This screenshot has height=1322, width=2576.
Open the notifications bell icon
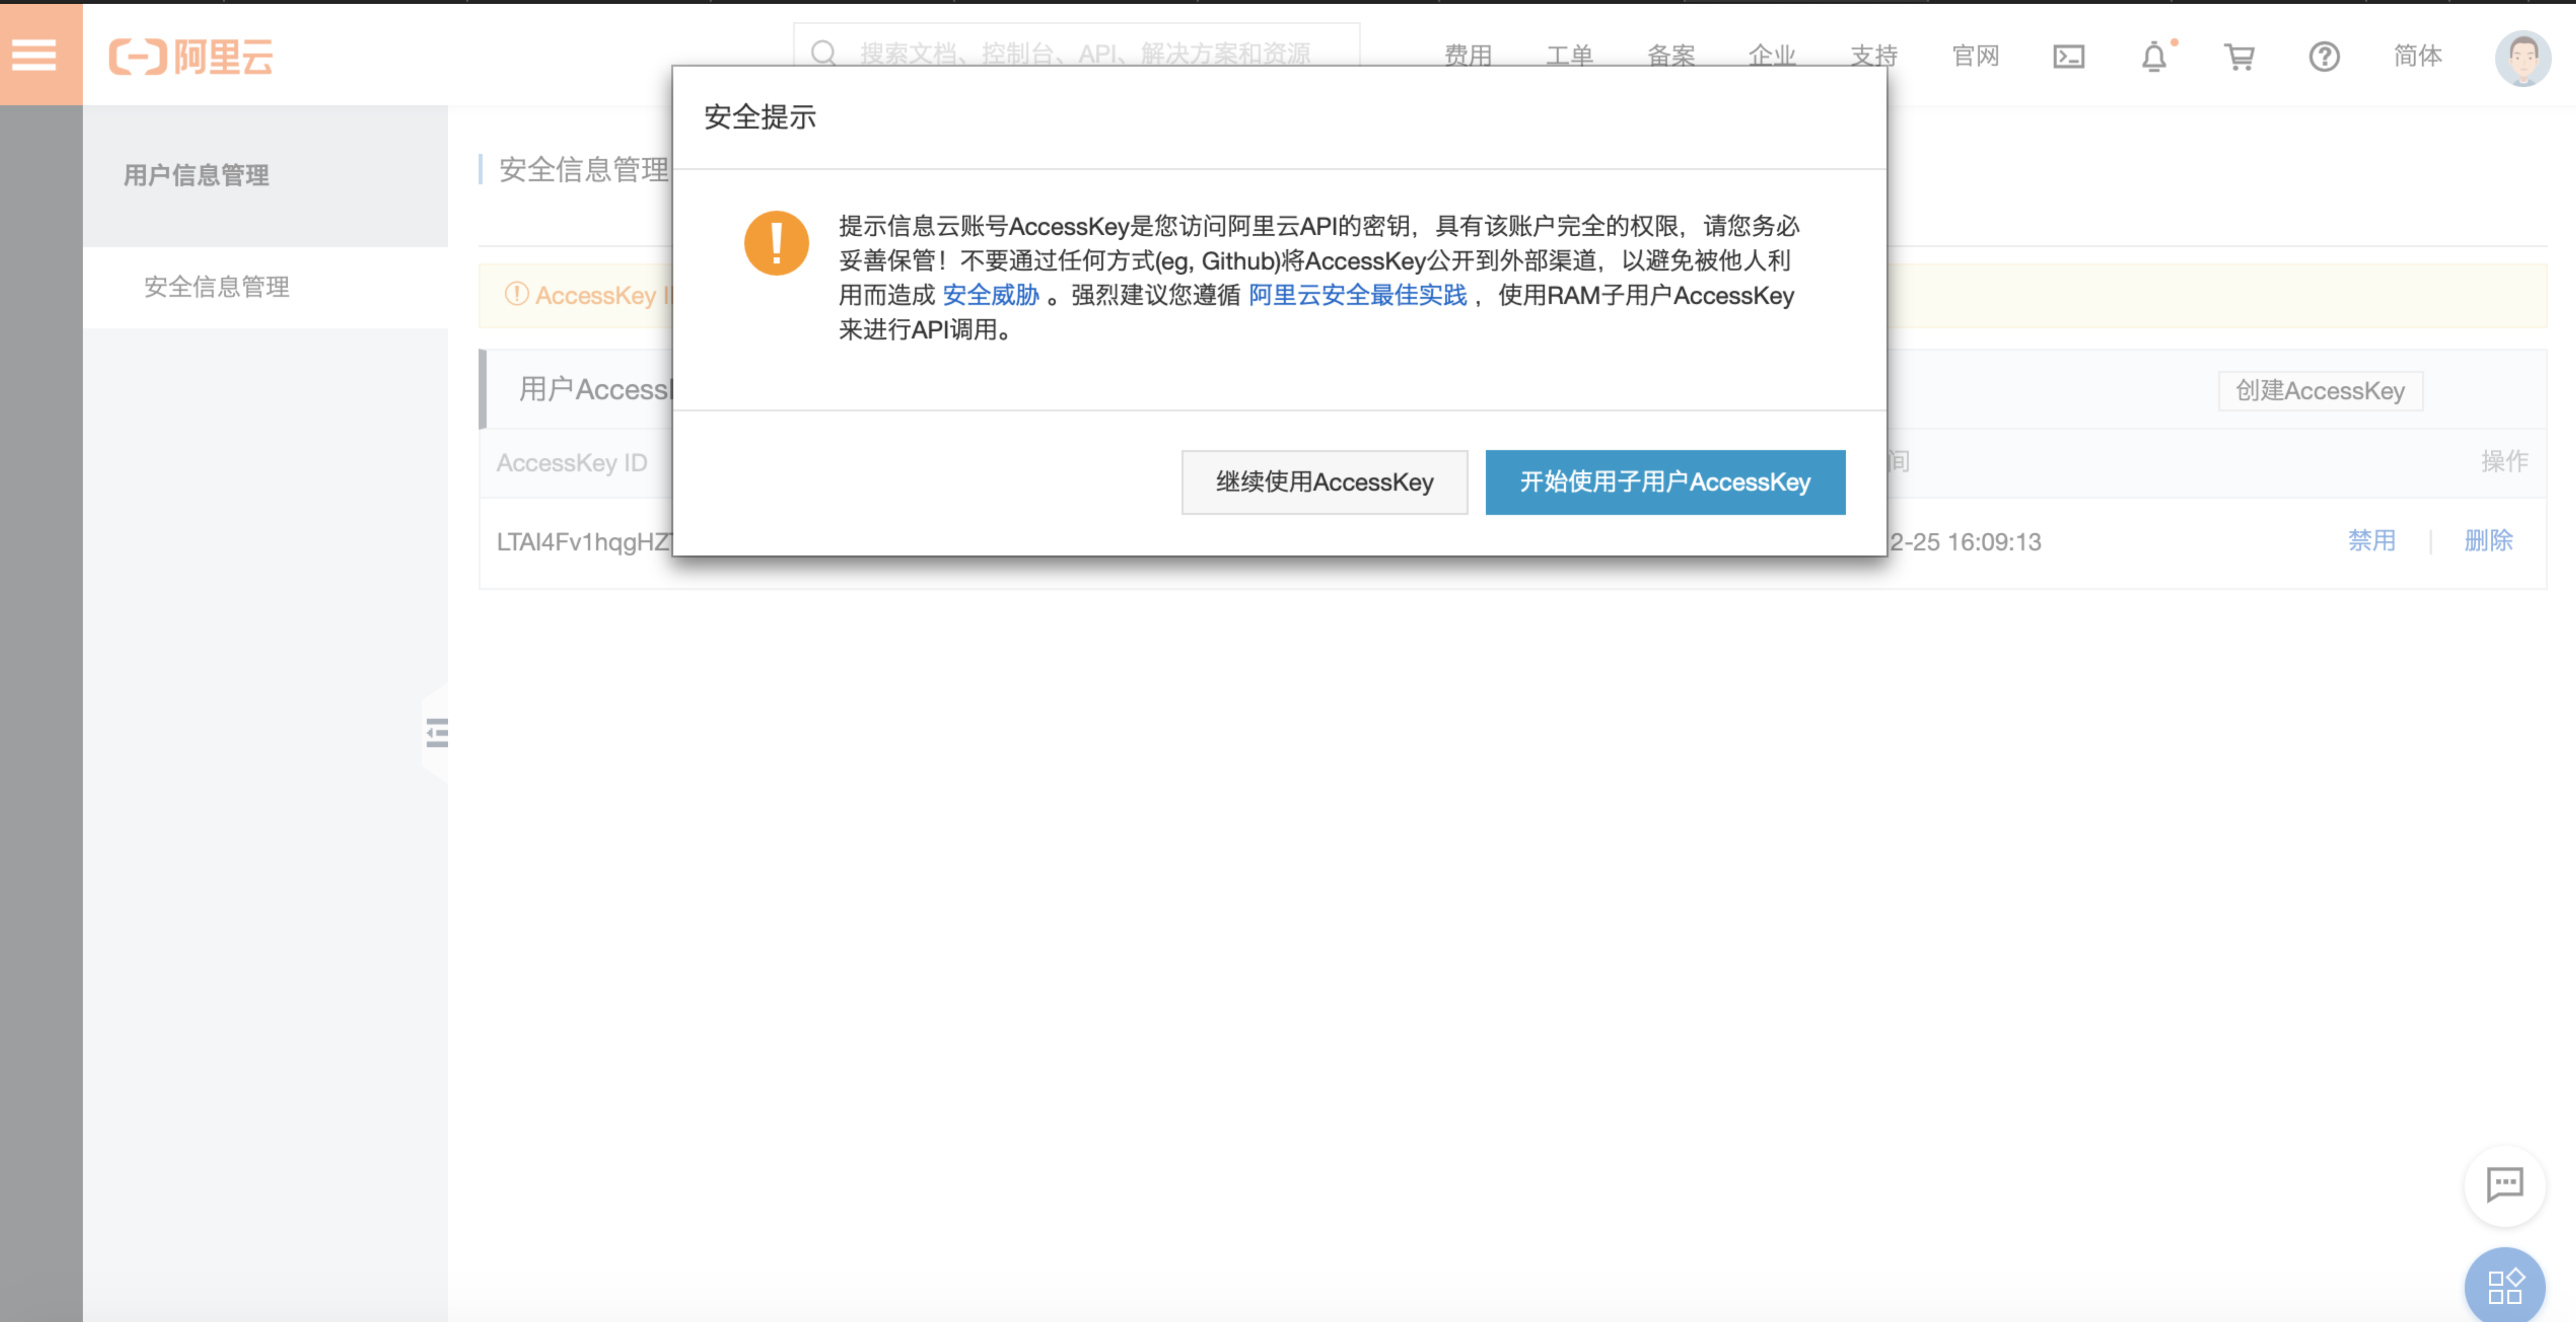[2154, 57]
